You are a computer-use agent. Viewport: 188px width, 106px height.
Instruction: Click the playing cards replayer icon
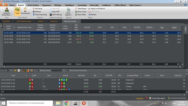click(19, 70)
